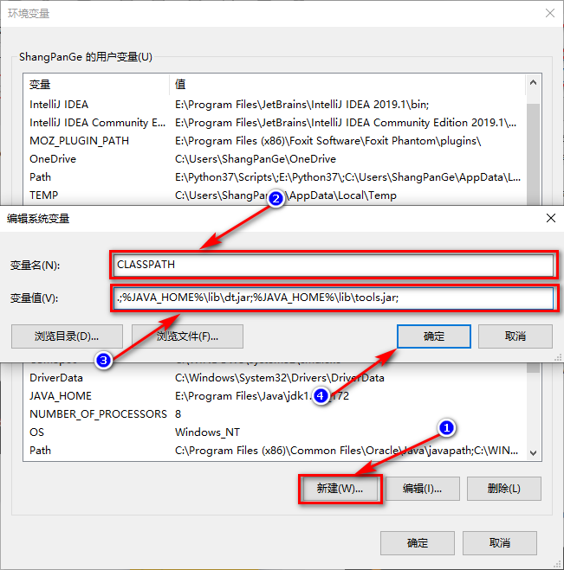This screenshot has width=564, height=570.
Task: Close the Environment Variables window
Action: 550,14
